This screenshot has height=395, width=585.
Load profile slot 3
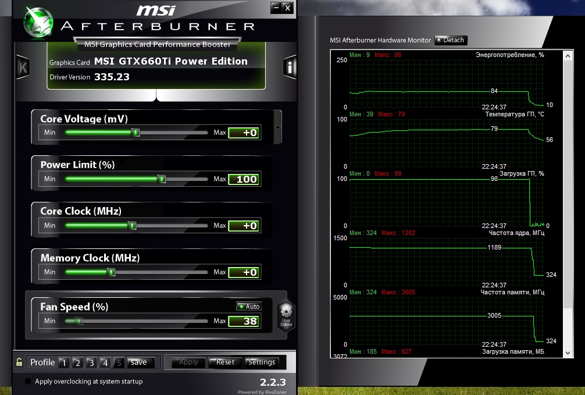click(x=91, y=362)
